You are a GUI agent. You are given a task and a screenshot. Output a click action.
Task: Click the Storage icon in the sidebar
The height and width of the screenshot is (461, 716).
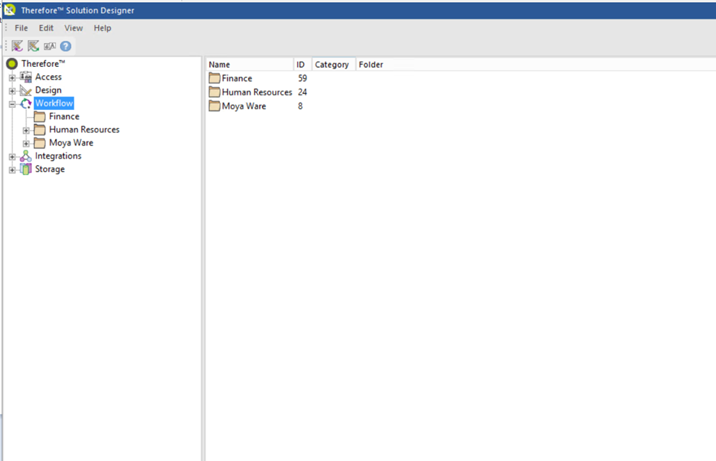tap(26, 169)
